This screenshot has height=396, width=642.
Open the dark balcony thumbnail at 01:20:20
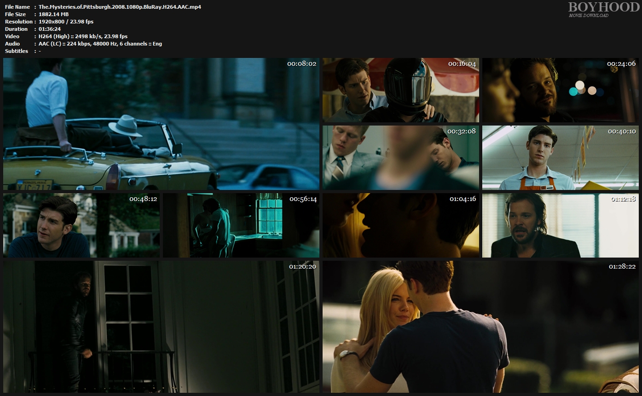tap(161, 327)
